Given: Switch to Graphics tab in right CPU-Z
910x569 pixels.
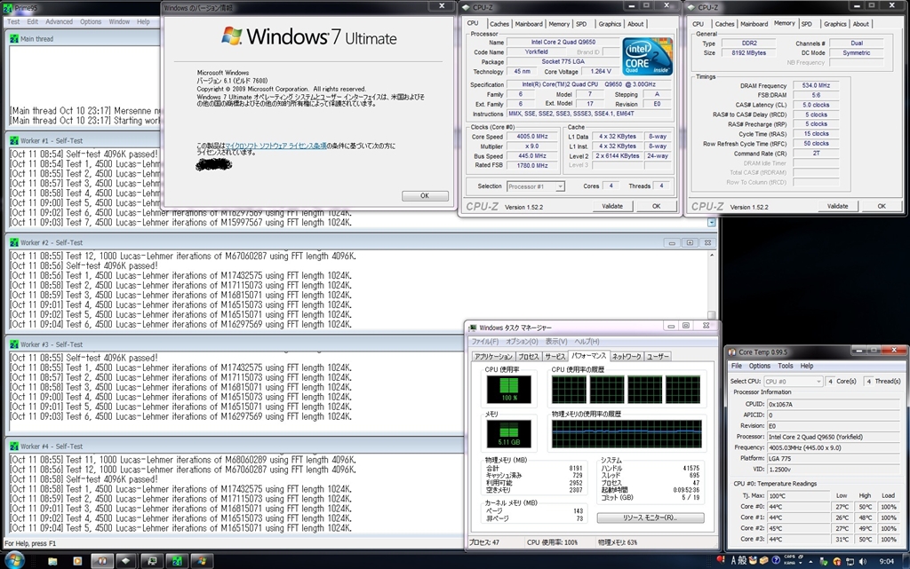Looking at the screenshot, I should tap(834, 24).
